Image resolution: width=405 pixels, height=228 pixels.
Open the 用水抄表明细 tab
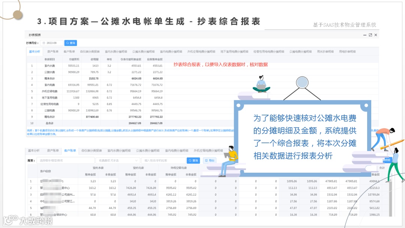(x=325, y=52)
